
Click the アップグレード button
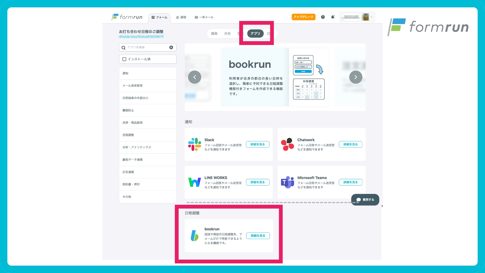coord(303,17)
